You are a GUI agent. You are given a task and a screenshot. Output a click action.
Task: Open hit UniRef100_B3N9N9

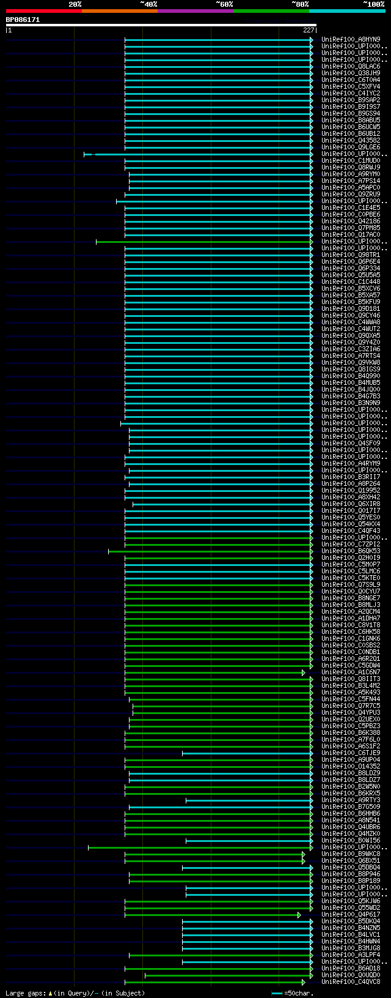(351, 403)
